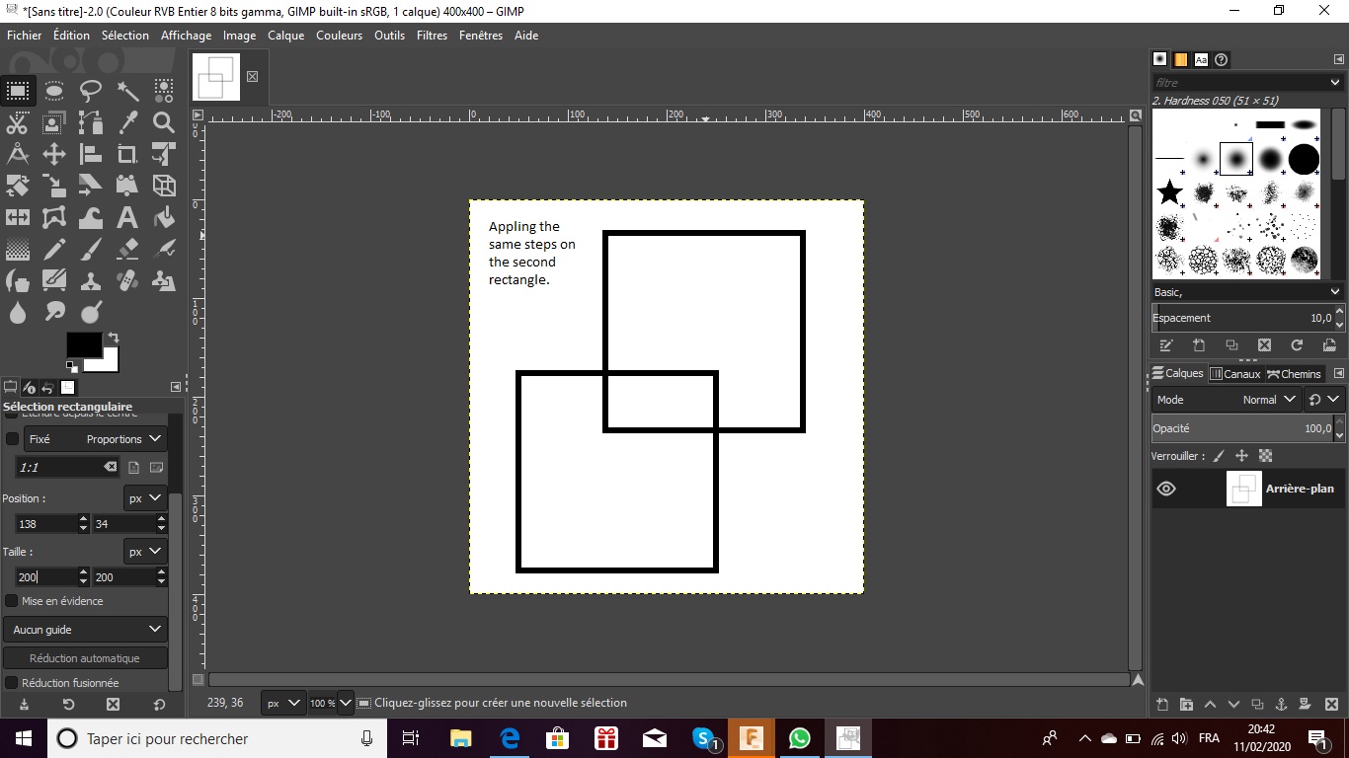Select the Blur/Sharpen droplet tool
The image size is (1349, 758).
pos(18,312)
